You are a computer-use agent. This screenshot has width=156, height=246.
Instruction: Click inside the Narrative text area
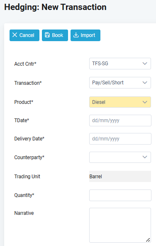pyautogui.click(x=120, y=225)
